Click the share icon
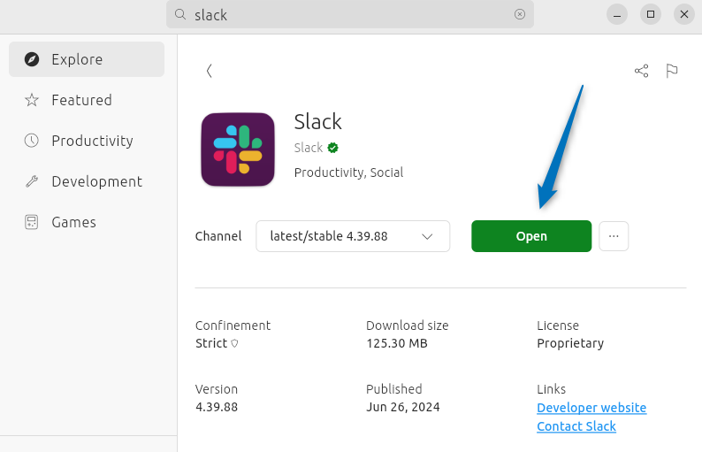Viewport: 702px width, 452px height. [642, 71]
